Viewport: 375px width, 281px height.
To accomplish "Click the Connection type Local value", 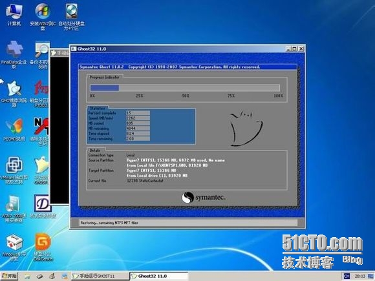I will (131, 155).
